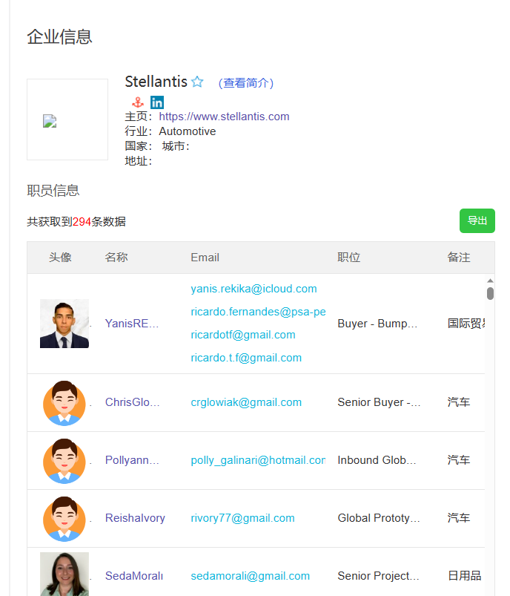Click the 职位 column header
The height and width of the screenshot is (596, 510).
[x=348, y=258]
